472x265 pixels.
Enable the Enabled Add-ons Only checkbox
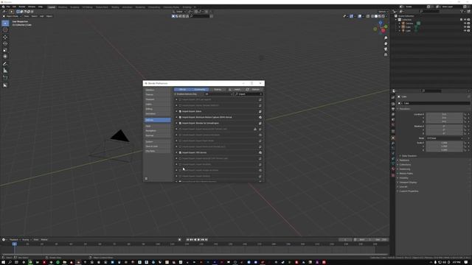coord(176,94)
